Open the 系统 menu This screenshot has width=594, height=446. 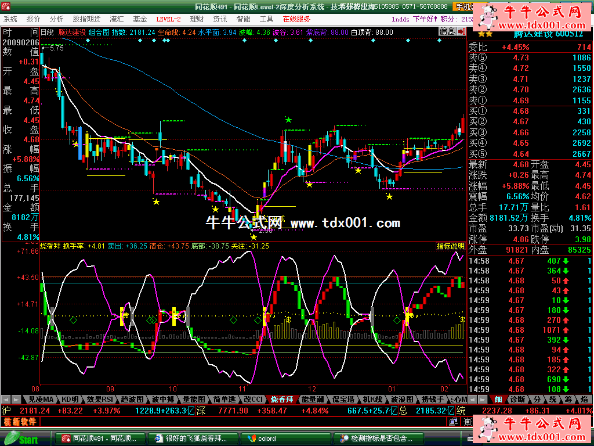coord(10,19)
